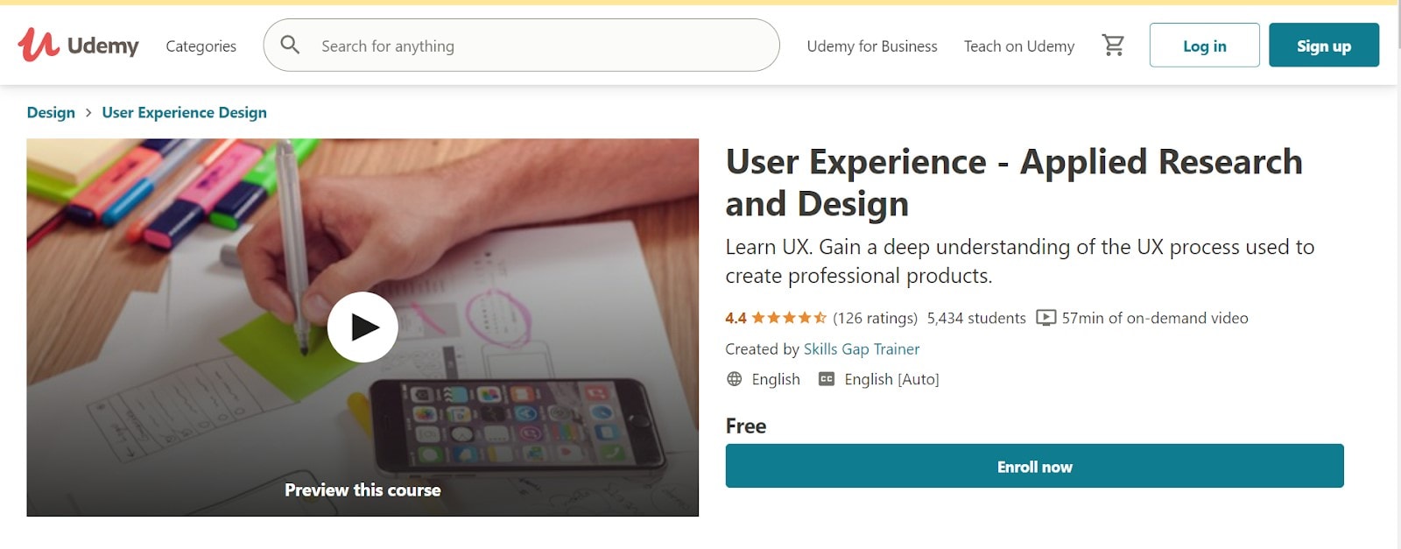Open the Categories menu

coord(201,46)
